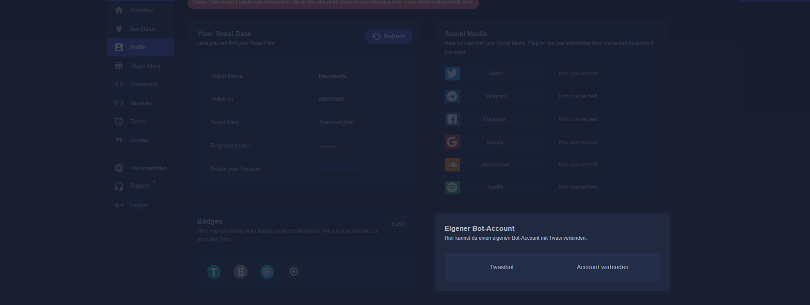
Task: Click the Eigener Bot-Account heading
Action: [x=480, y=228]
